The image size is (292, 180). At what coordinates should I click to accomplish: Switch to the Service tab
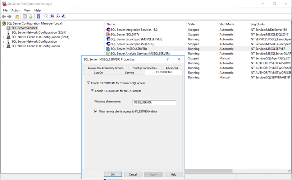point(130,73)
